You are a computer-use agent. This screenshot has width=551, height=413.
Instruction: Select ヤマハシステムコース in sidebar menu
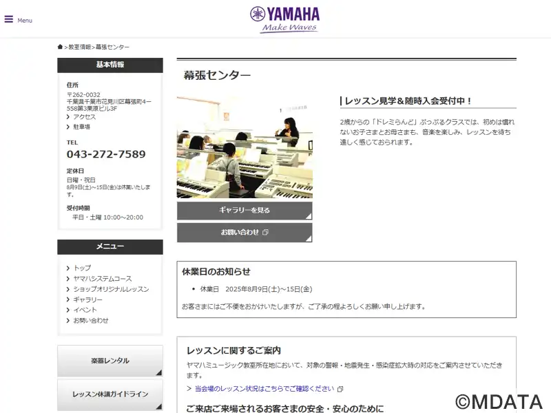(x=103, y=279)
